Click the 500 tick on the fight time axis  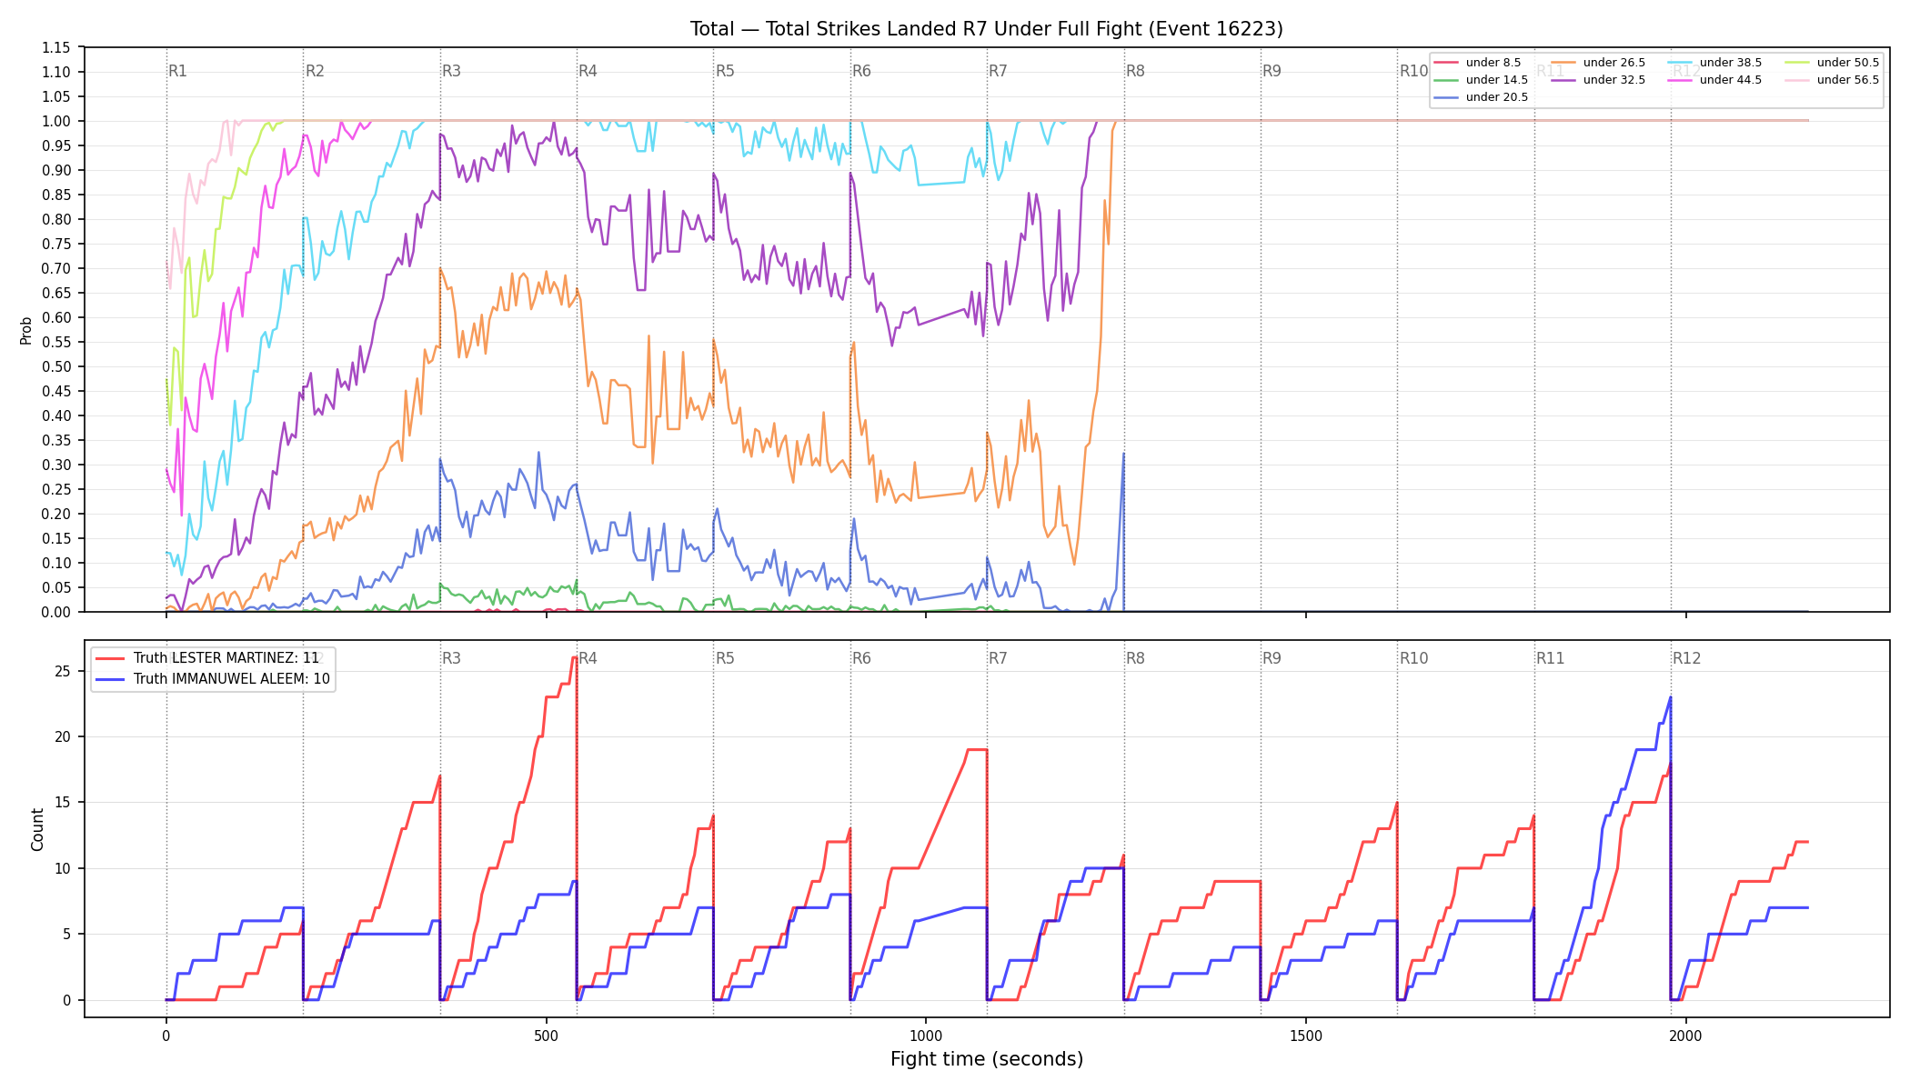tap(546, 1036)
